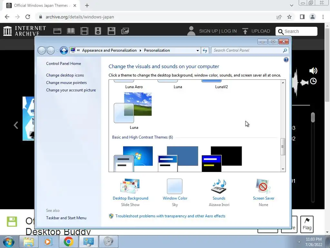This screenshot has height=248, width=330.
Task: Open the Windows Start button
Action: click(9, 242)
